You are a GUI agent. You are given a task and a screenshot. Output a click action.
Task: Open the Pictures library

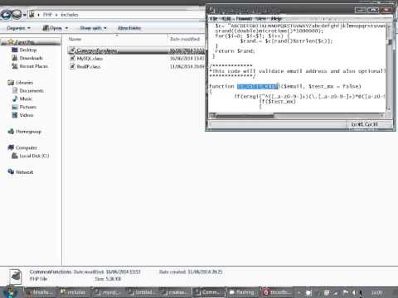[x=28, y=107]
